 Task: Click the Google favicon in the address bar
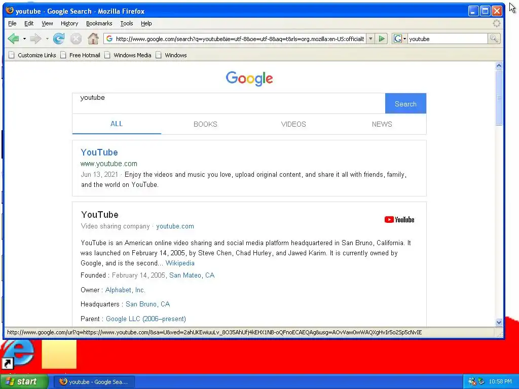pyautogui.click(x=109, y=38)
